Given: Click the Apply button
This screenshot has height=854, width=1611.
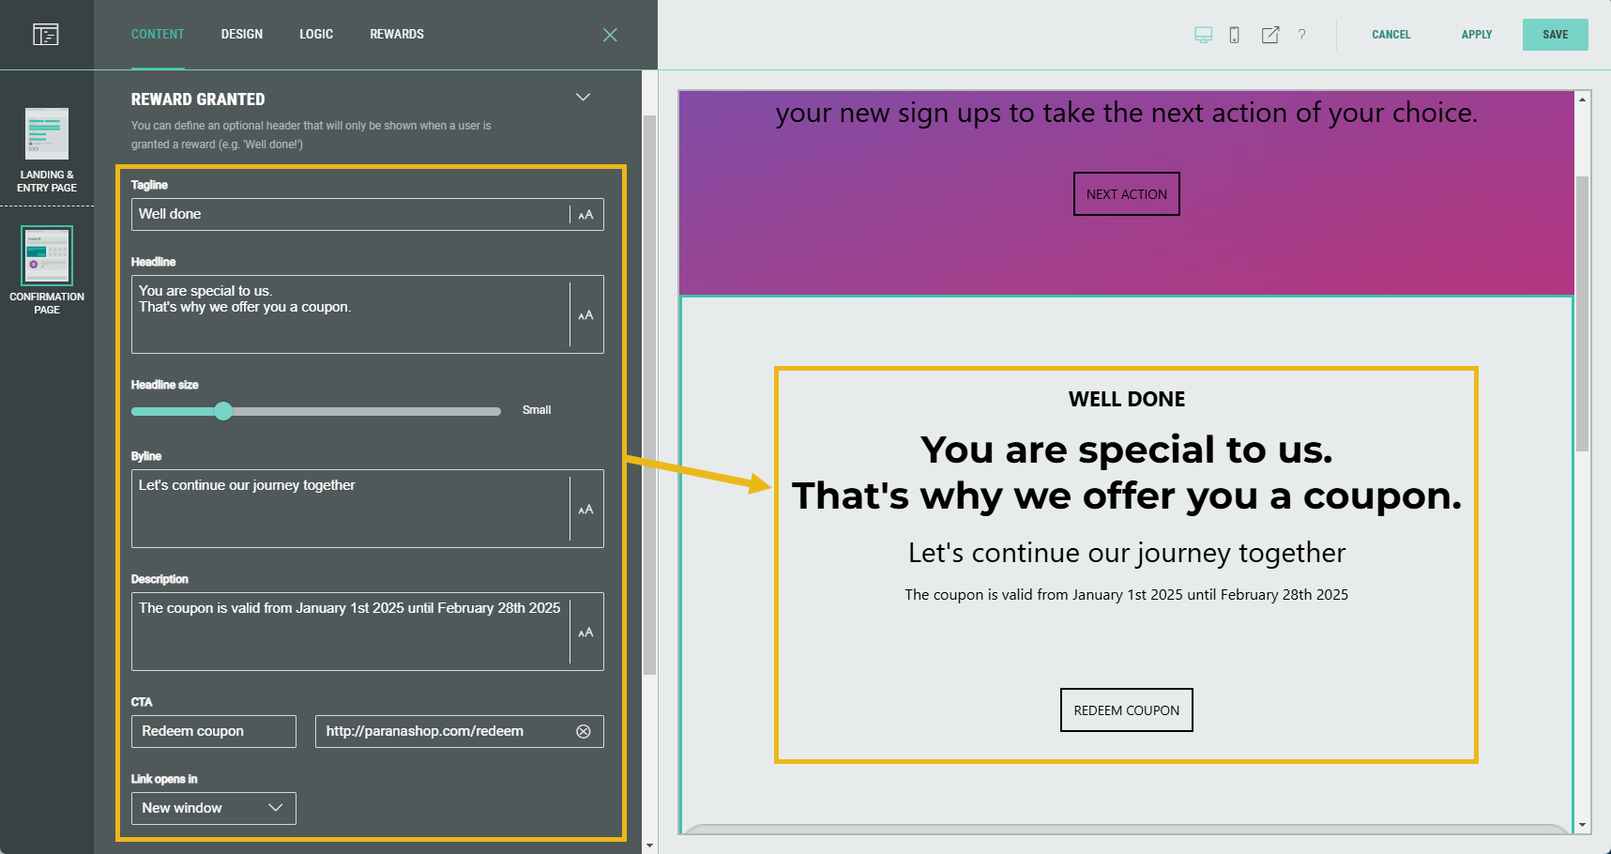Looking at the screenshot, I should coord(1476,35).
